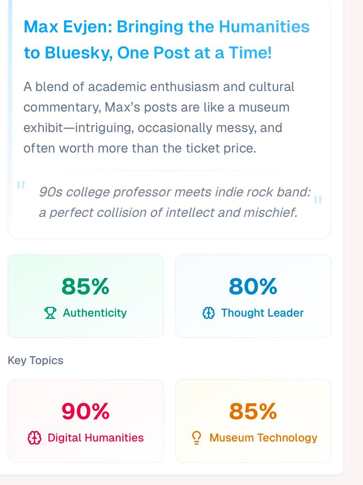Click the blue 80% score value
This screenshot has width=363, height=485.
(x=253, y=287)
